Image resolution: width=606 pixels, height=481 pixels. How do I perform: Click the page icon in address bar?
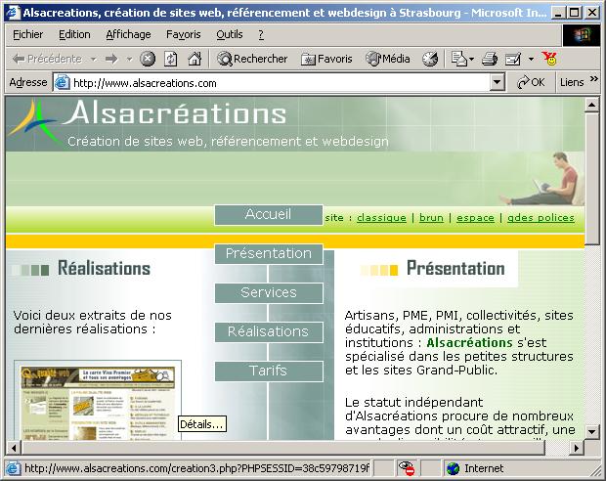click(x=62, y=83)
